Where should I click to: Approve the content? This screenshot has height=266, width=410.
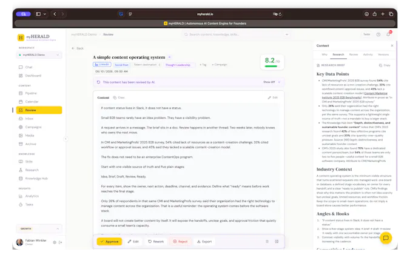(x=109, y=241)
